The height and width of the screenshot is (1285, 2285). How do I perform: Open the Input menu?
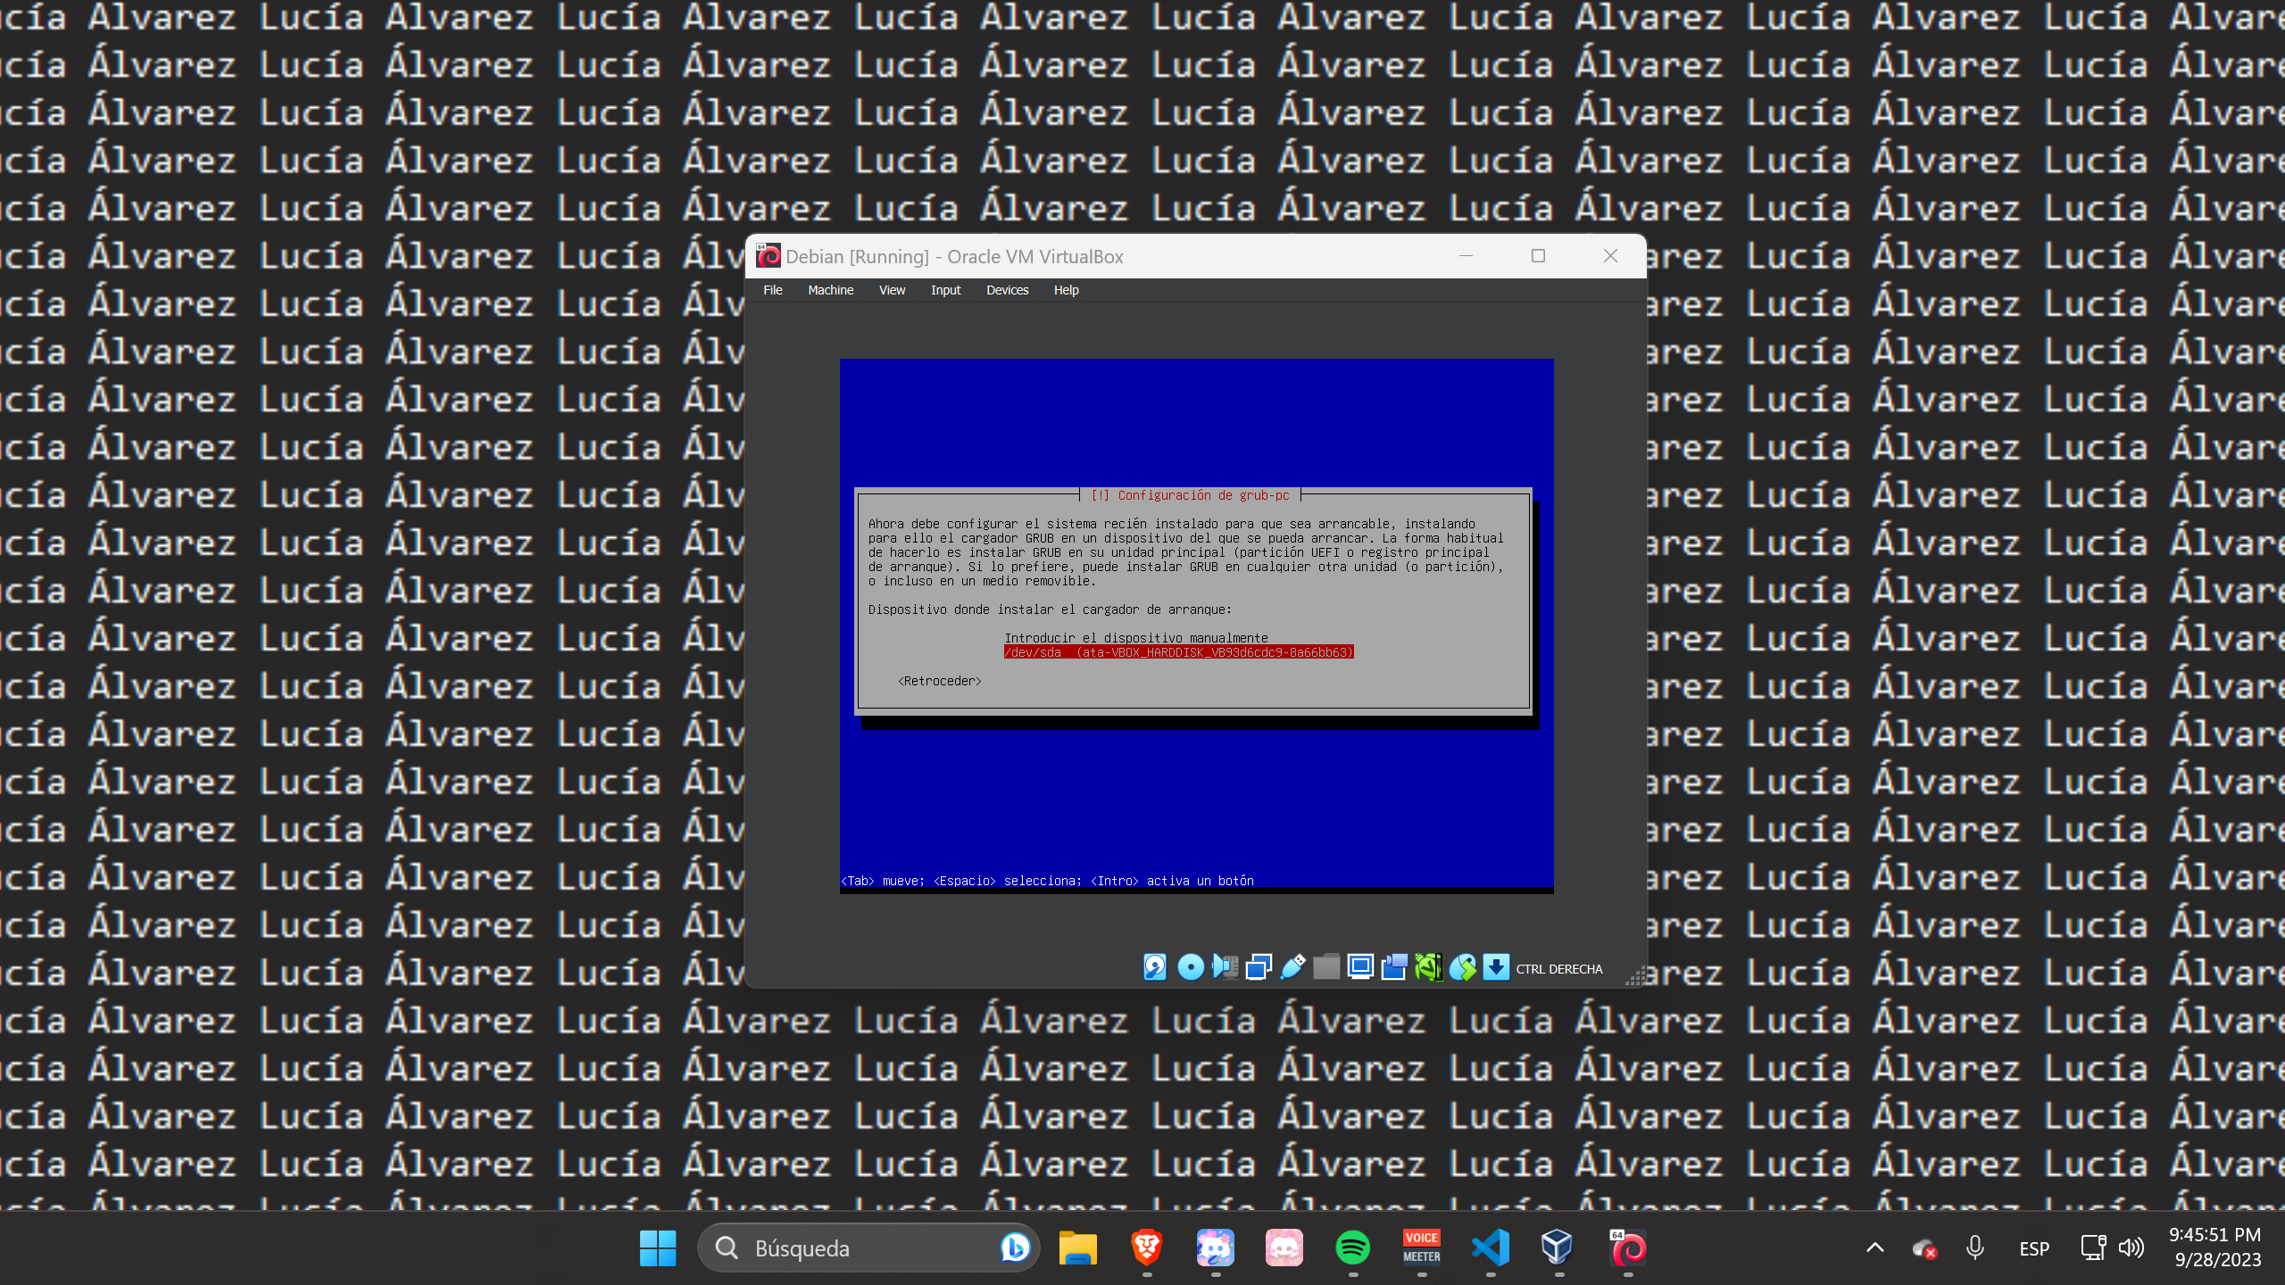point(944,290)
